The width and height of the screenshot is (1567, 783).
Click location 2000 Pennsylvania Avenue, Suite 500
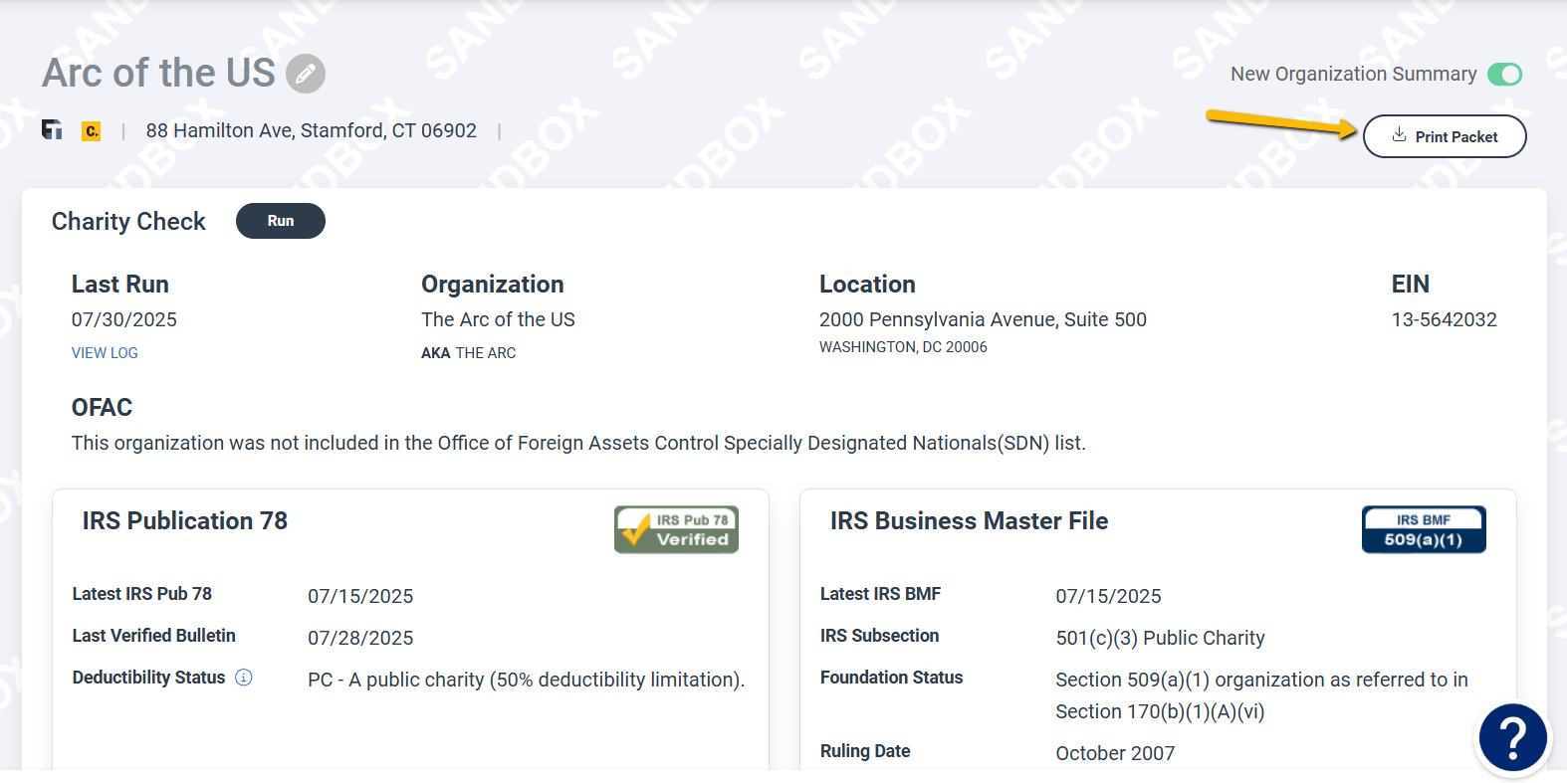pyautogui.click(x=983, y=319)
